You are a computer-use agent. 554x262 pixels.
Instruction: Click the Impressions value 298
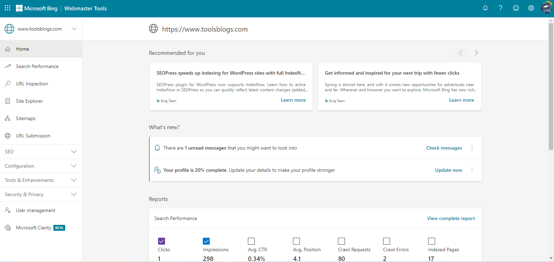[208, 259]
